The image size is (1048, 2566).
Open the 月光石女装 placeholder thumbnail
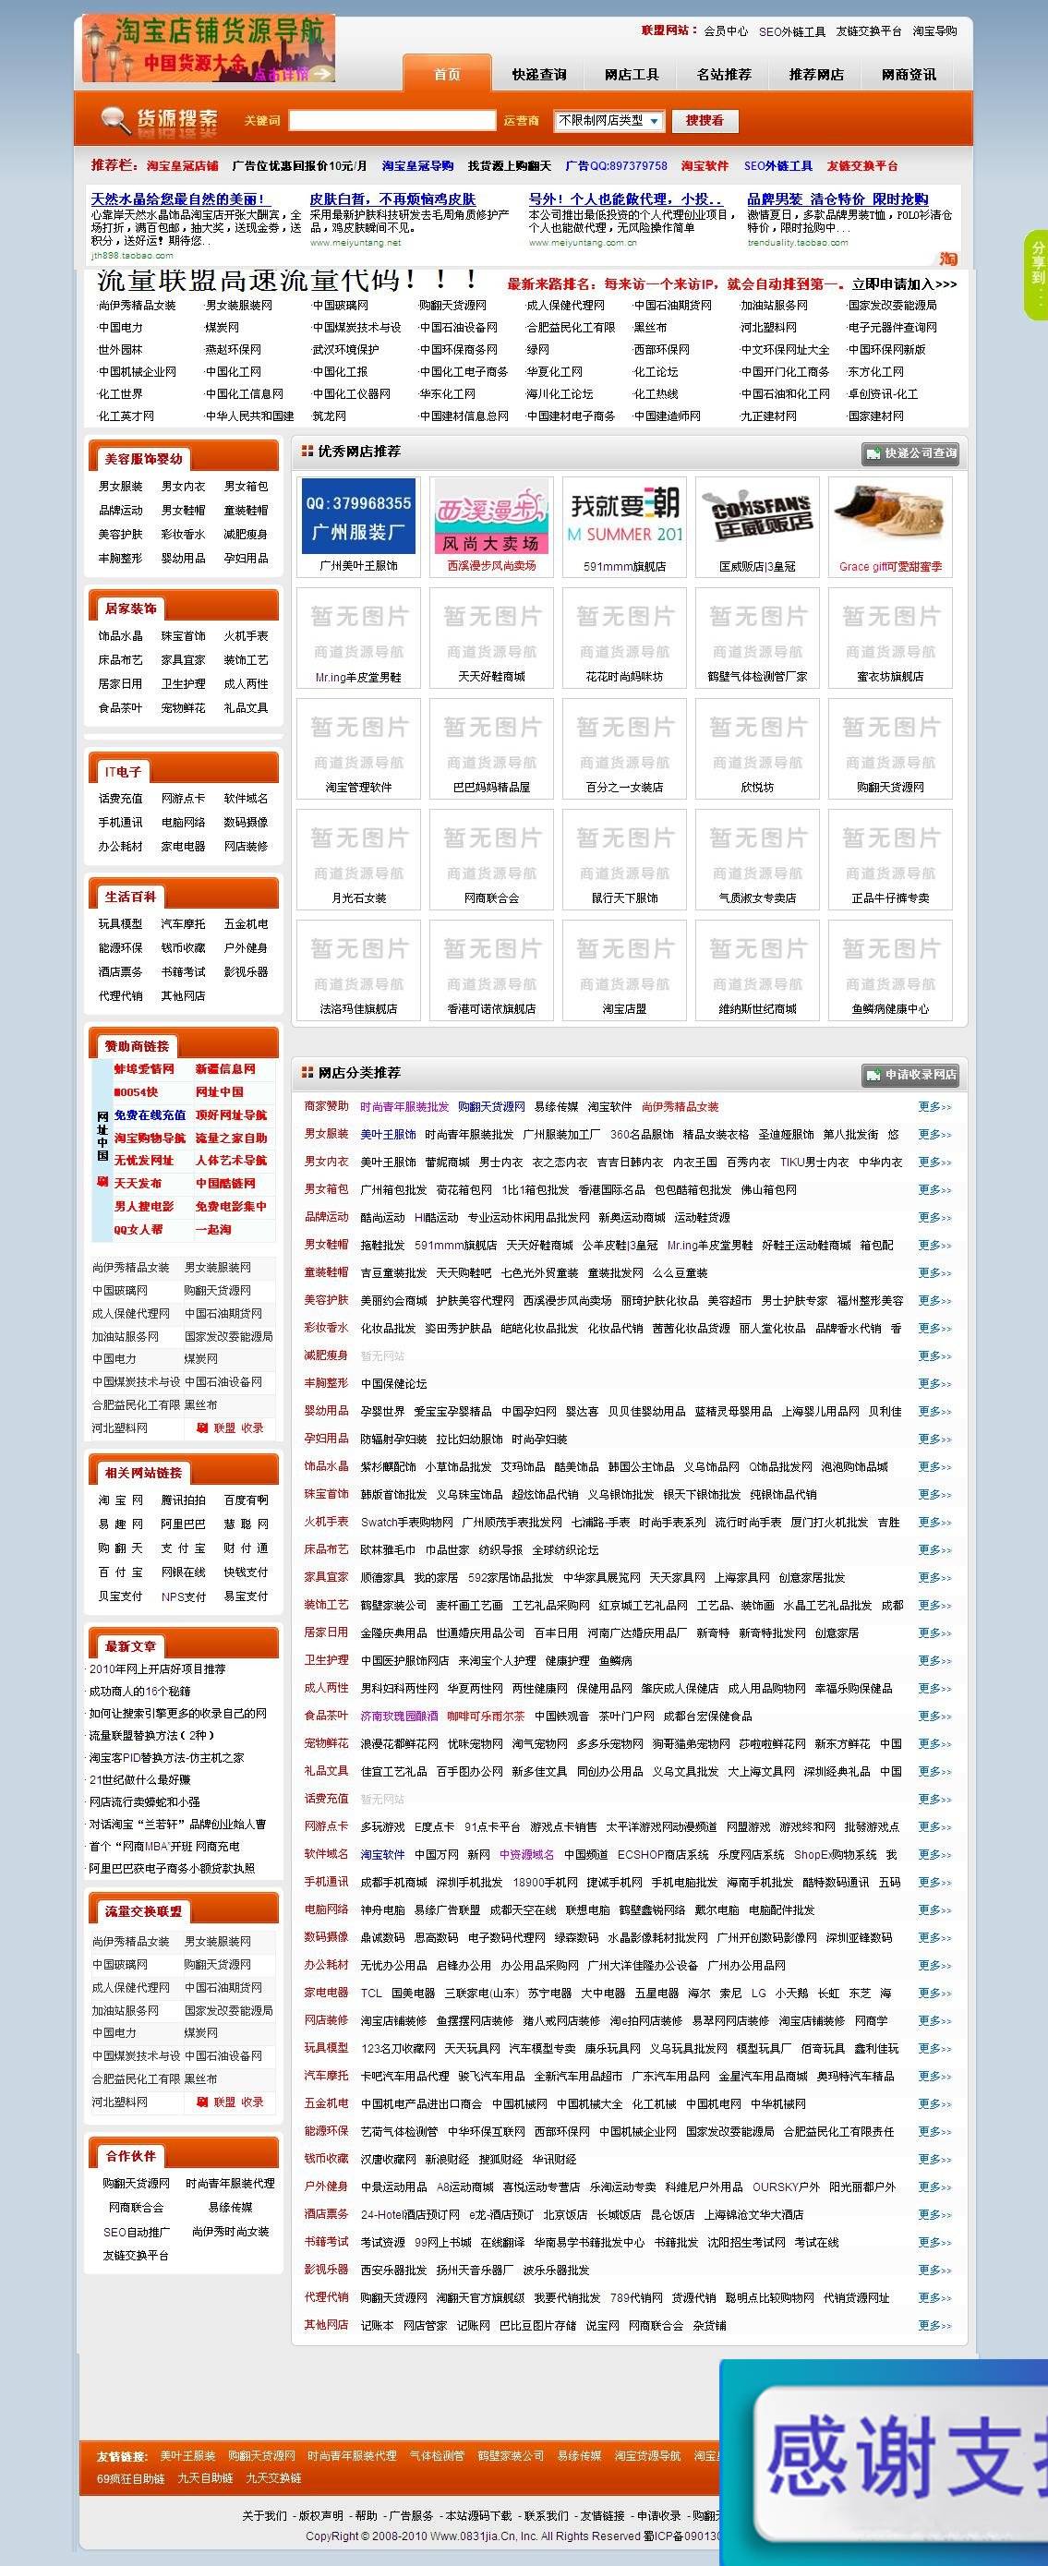pos(358,859)
